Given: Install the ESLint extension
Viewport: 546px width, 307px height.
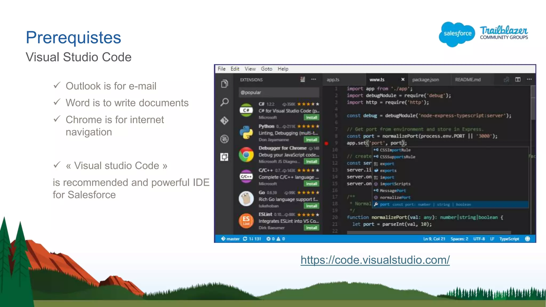Looking at the screenshot, I should click(x=311, y=228).
